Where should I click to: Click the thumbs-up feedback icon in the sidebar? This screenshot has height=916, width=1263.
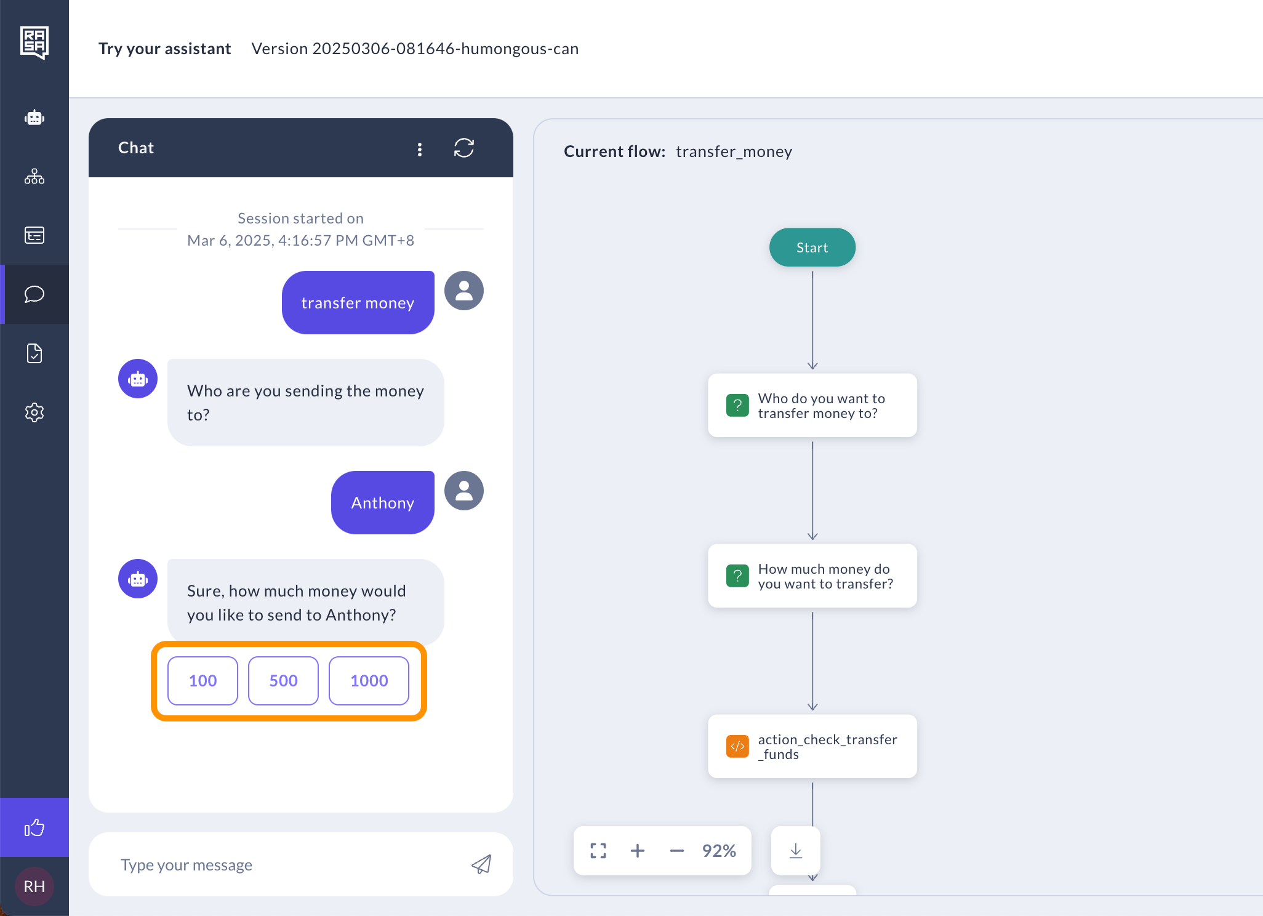click(x=34, y=827)
